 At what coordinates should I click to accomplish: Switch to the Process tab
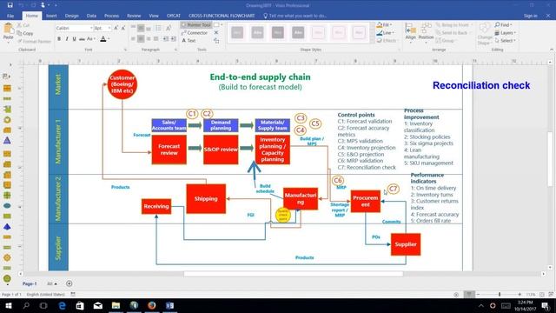(112, 16)
